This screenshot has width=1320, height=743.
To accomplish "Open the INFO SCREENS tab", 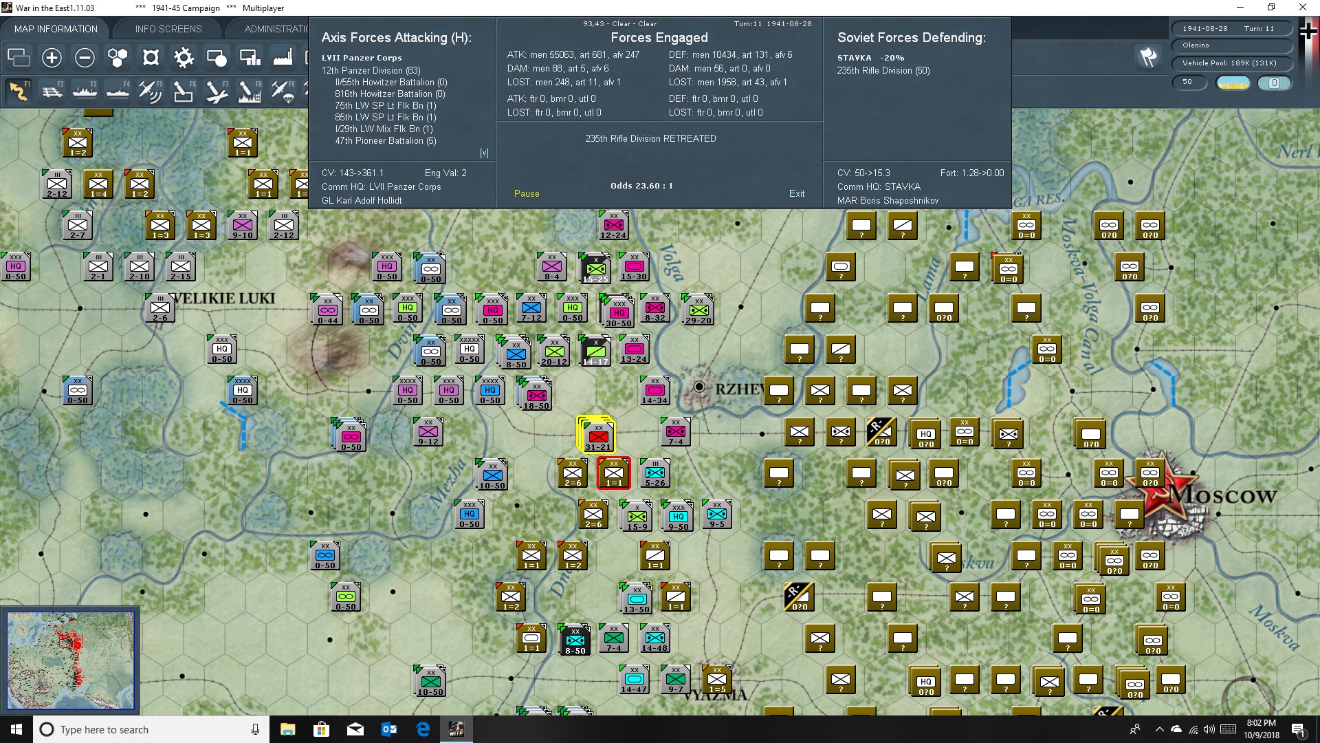I will [x=168, y=29].
